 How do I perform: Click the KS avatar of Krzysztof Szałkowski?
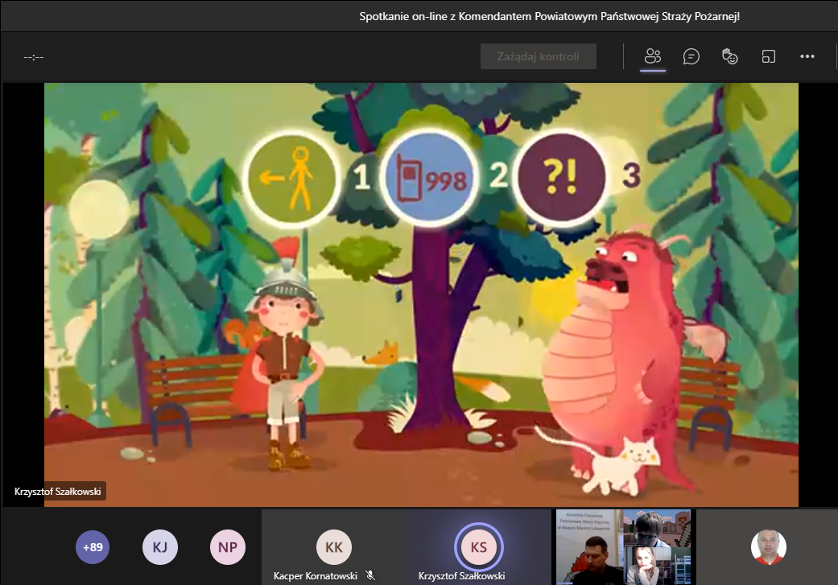click(x=479, y=547)
